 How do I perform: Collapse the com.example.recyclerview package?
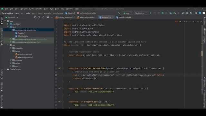point(10,30)
